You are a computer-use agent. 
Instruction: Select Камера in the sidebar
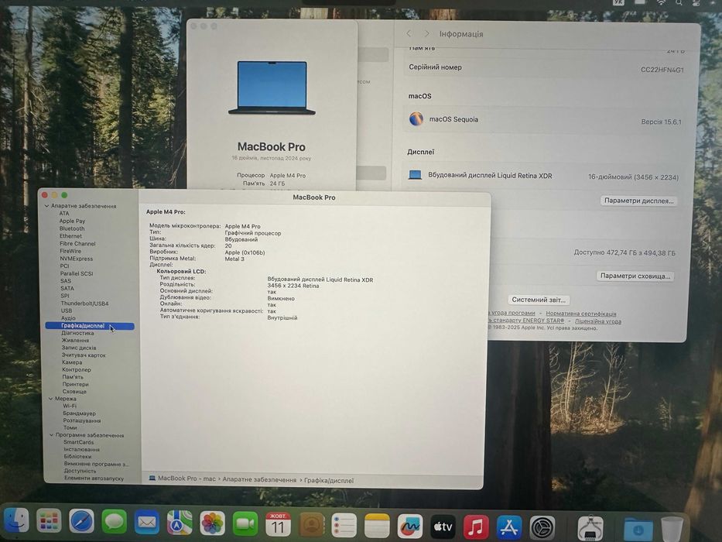tap(72, 362)
